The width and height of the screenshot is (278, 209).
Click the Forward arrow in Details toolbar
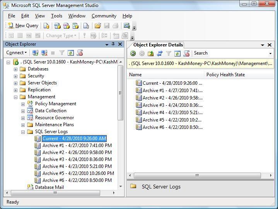click(x=142, y=53)
